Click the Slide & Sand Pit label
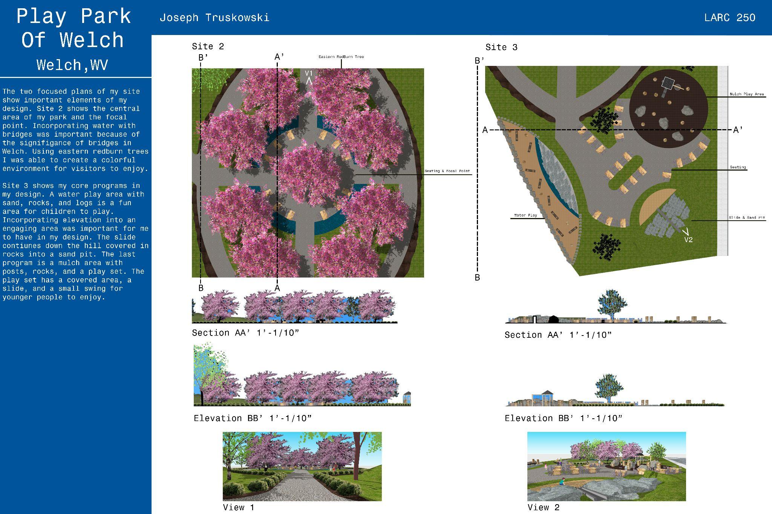This screenshot has height=514, width=772. click(x=746, y=218)
